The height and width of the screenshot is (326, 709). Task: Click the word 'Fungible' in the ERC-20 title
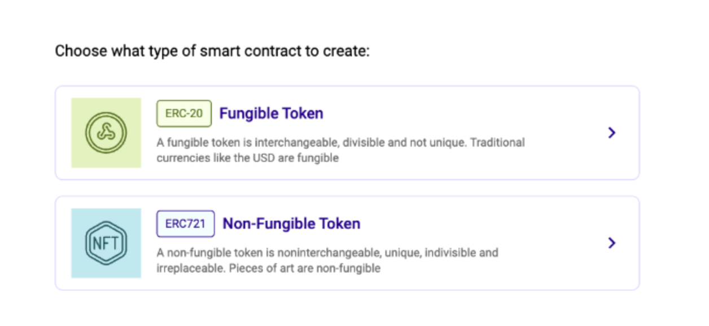click(x=244, y=113)
